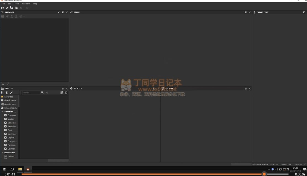Open Windows taskbar search

tap(12, 169)
